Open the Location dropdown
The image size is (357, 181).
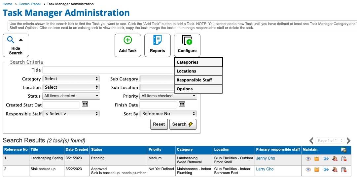pos(71,87)
